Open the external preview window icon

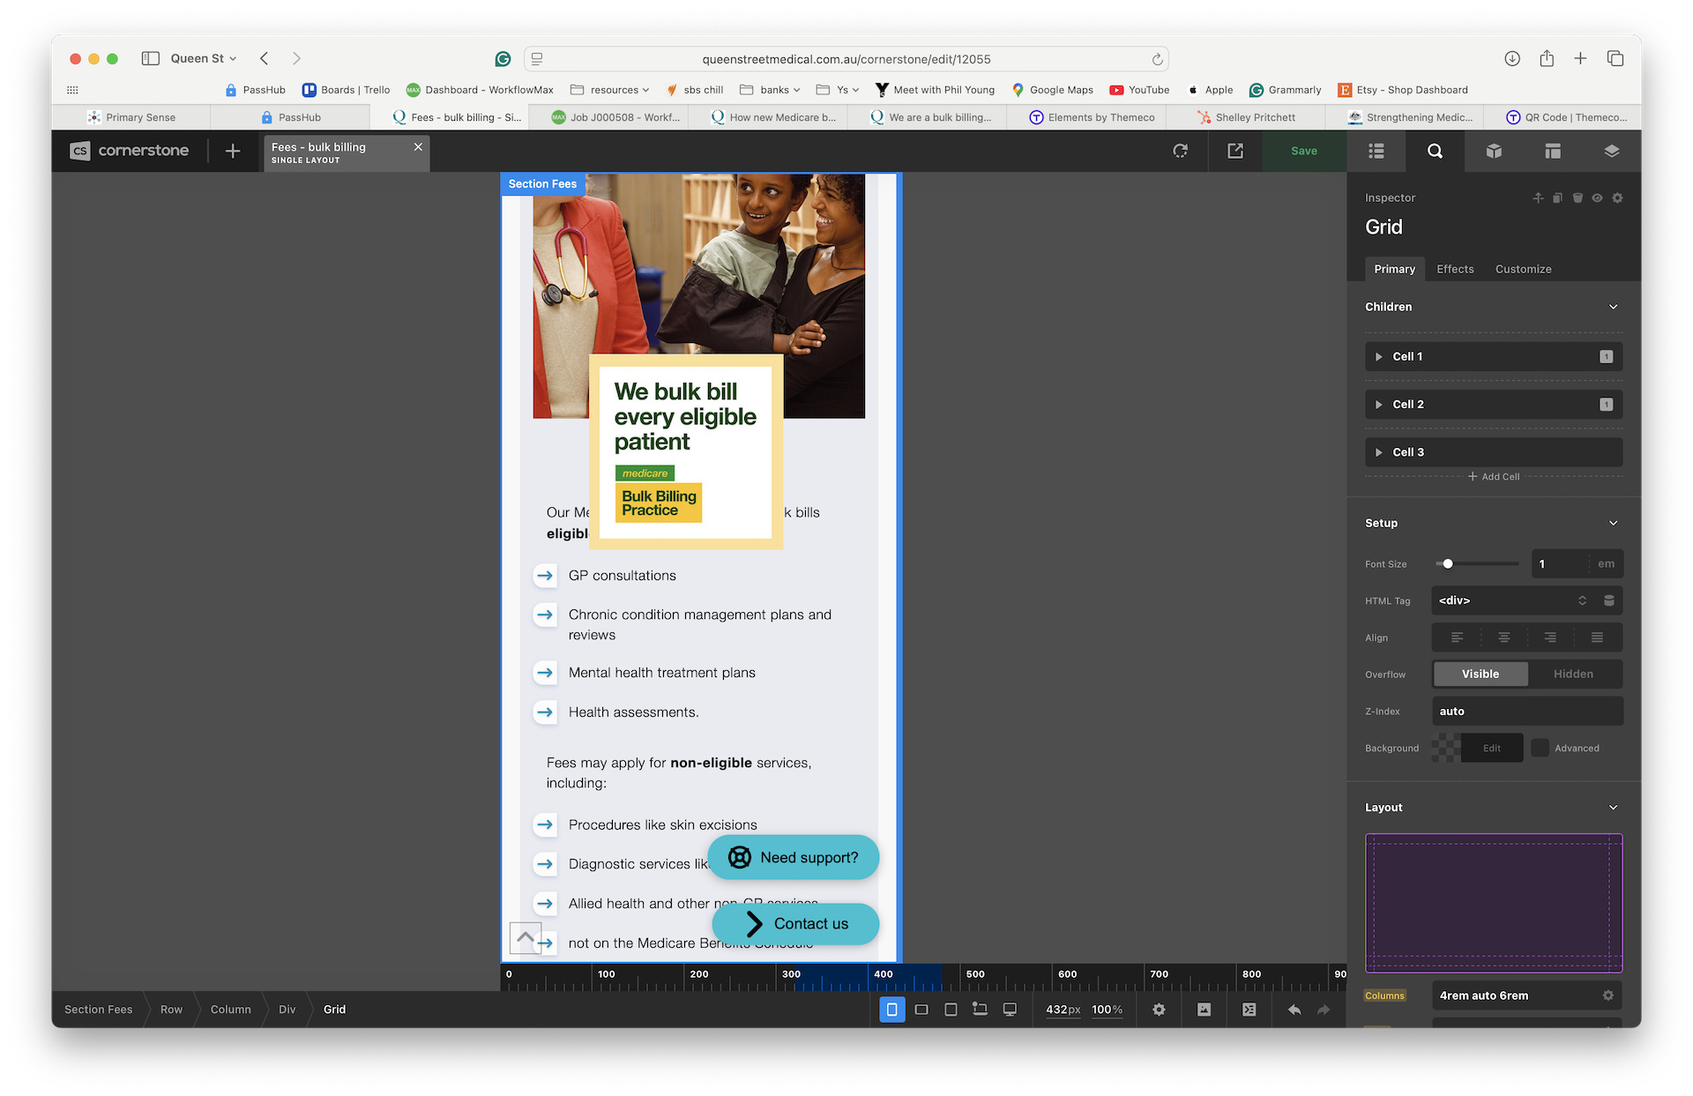[1235, 151]
